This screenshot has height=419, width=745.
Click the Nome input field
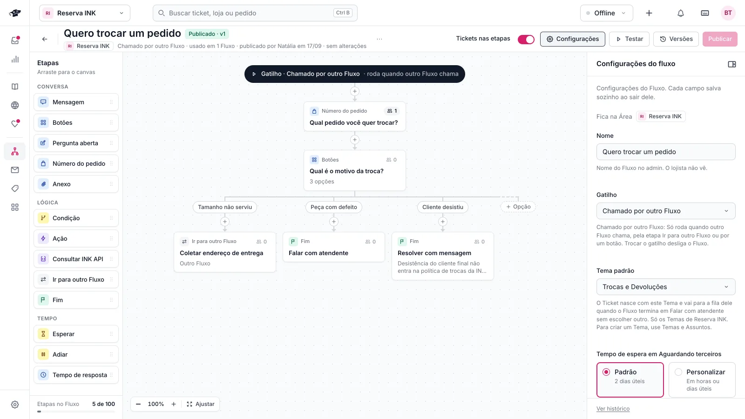coord(666,152)
